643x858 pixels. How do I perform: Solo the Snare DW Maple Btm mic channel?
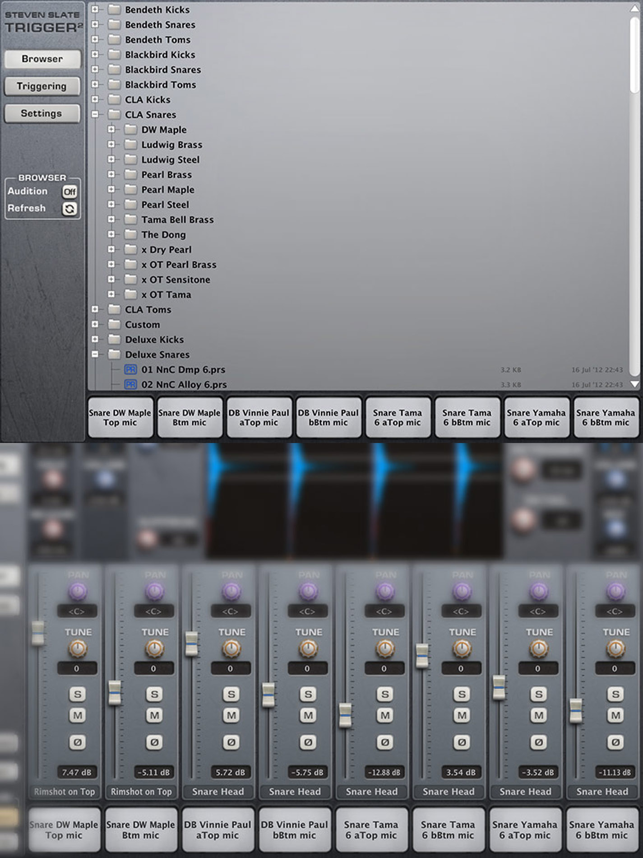(x=154, y=694)
